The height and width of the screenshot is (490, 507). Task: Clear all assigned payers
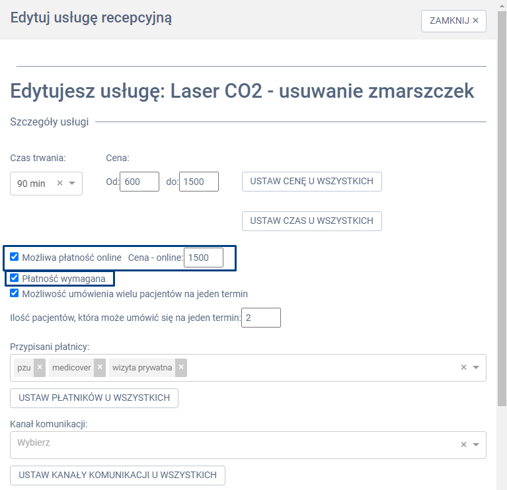point(463,368)
